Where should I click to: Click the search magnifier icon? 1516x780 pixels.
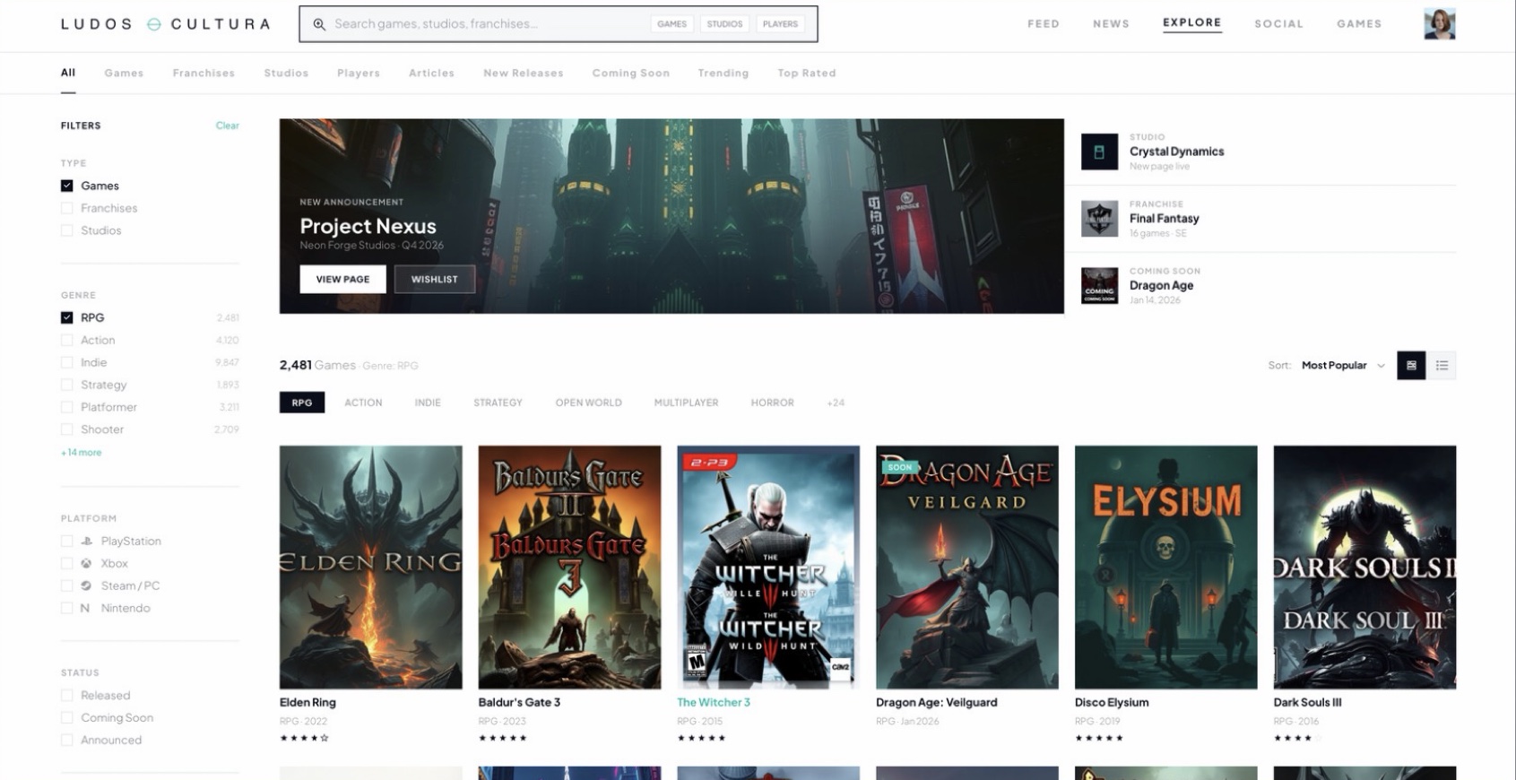[319, 24]
